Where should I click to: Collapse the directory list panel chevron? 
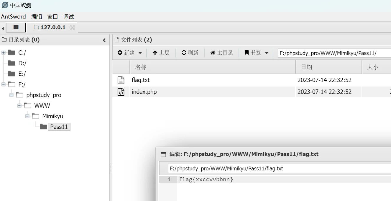point(104,40)
